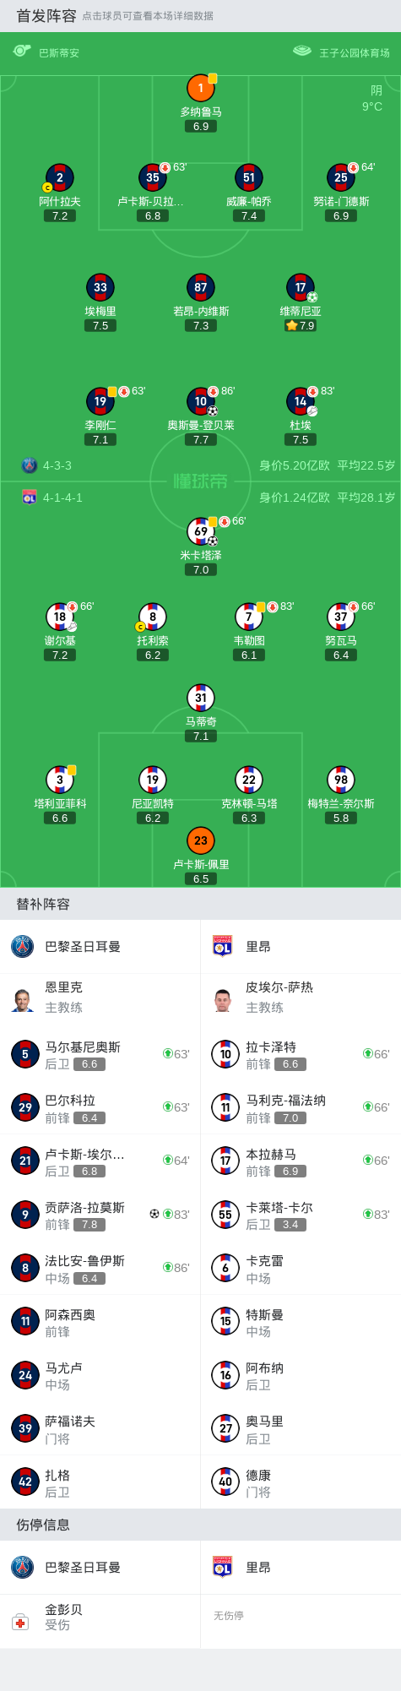Open substitute 贡萨洛-拉莫斯 row
This screenshot has width=401, height=1691.
coord(100,1215)
